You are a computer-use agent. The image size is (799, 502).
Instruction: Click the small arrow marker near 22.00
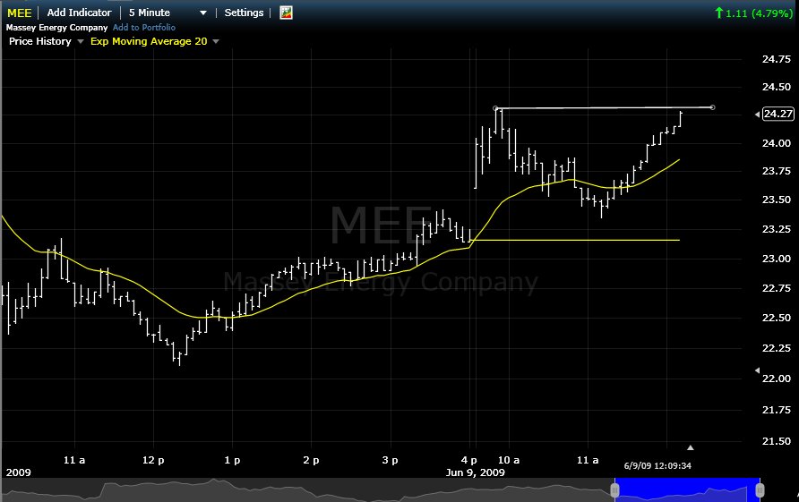click(757, 370)
